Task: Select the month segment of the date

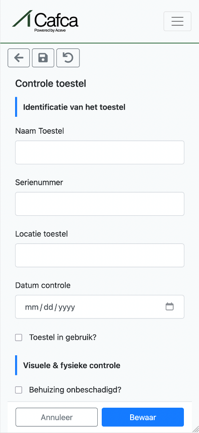Action: tap(32, 307)
